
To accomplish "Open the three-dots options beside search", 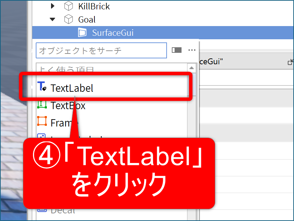I will click(x=192, y=50).
